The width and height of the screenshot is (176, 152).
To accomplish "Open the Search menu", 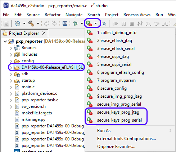I will click(x=94, y=15).
